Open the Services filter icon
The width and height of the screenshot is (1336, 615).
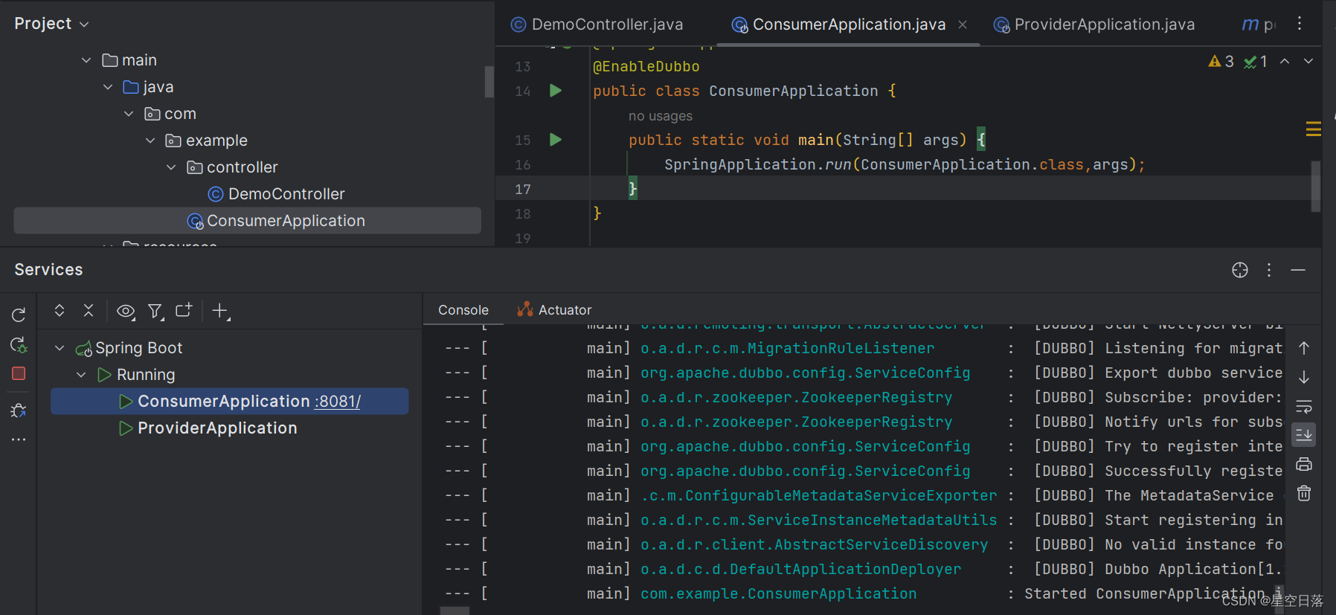click(155, 311)
